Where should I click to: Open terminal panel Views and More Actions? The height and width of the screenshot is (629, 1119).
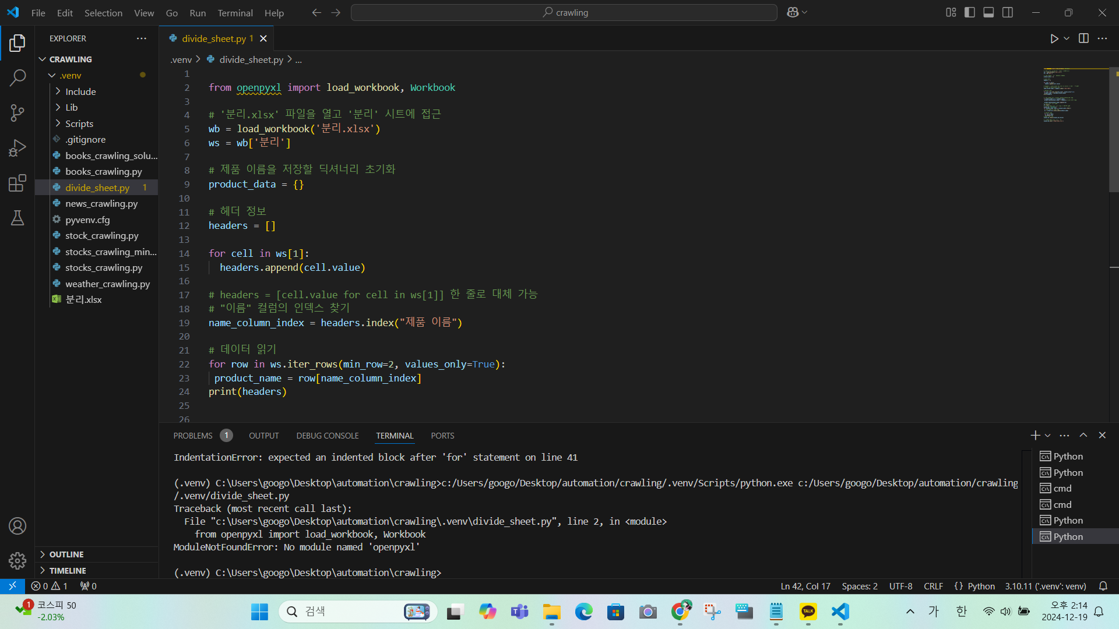[x=1064, y=435]
